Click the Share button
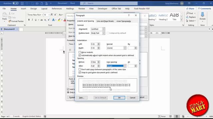 click(190, 9)
